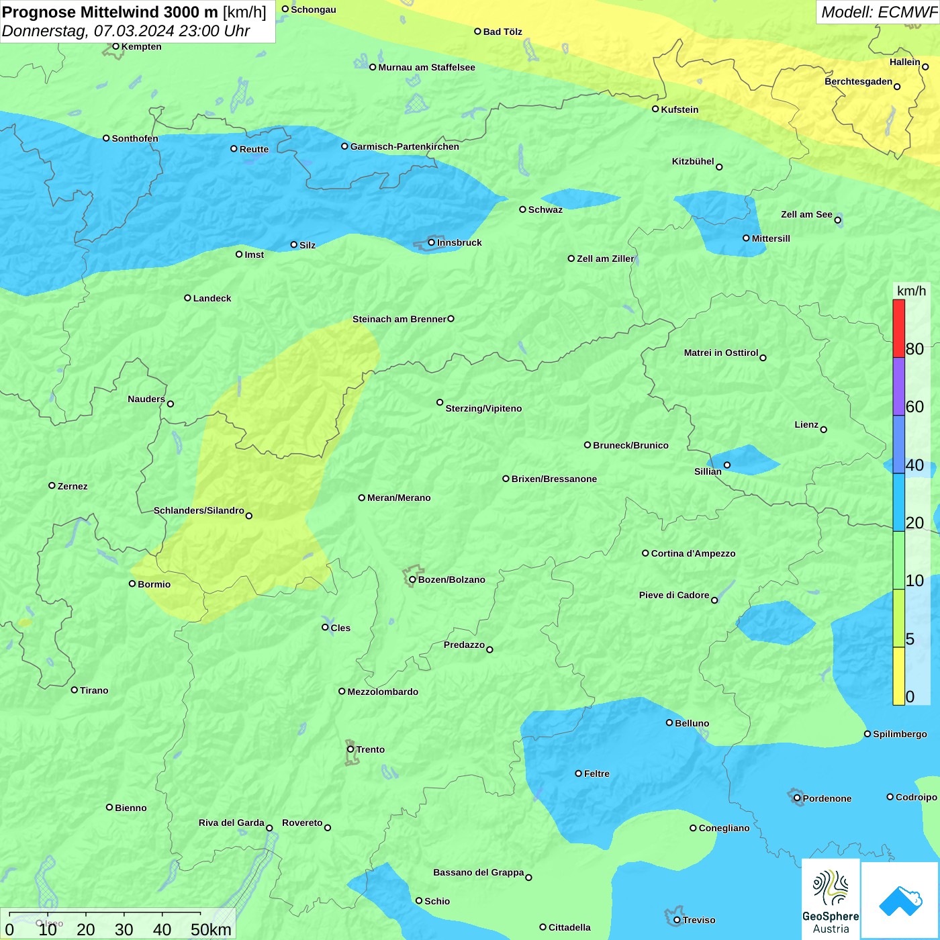
Task: Click the blue cloud logo in the corner
Action: (900, 900)
